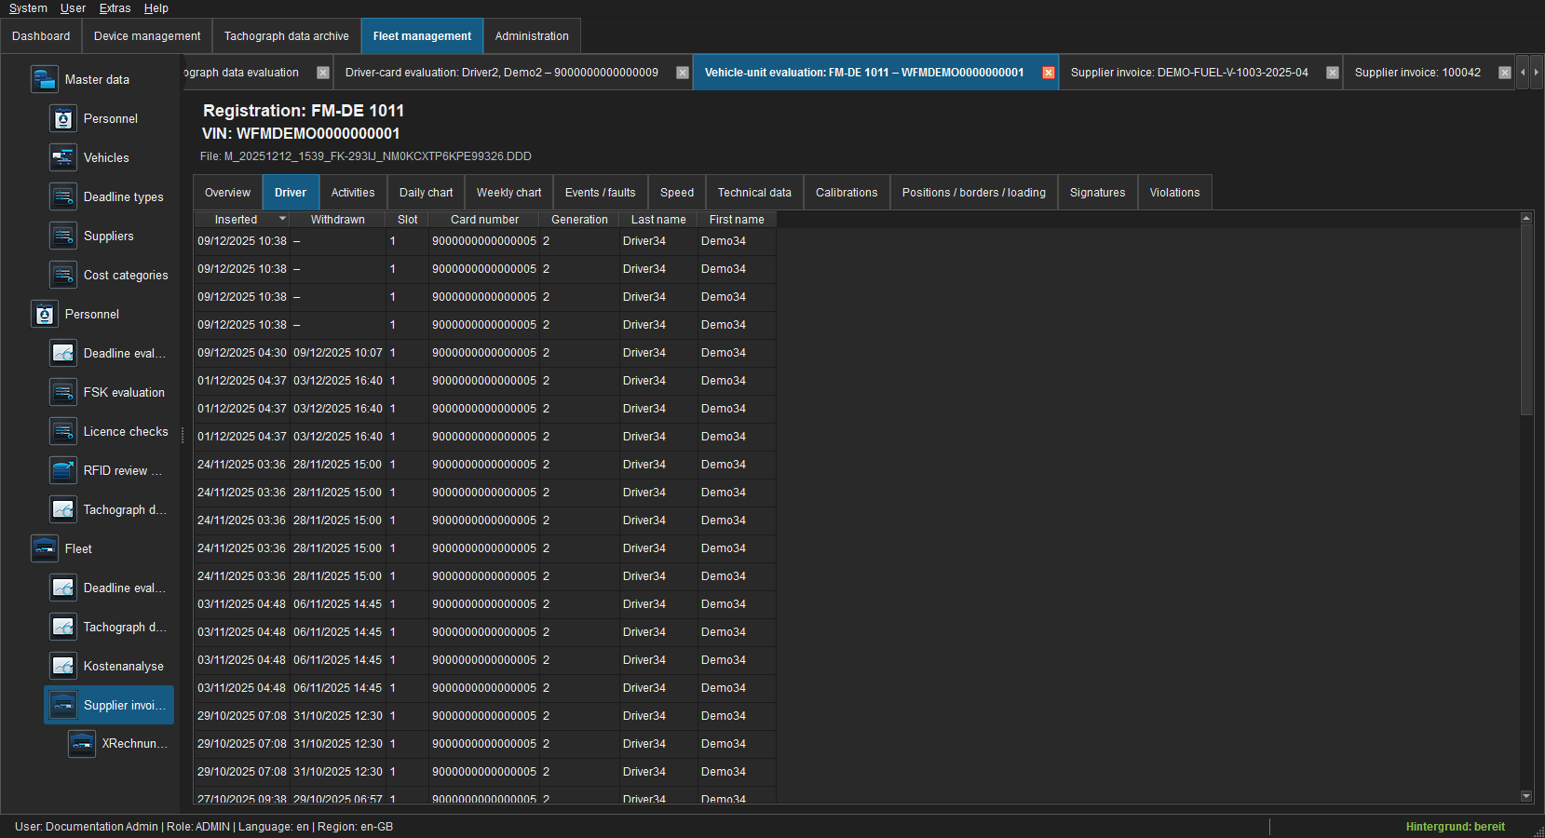Open the Administration module tab

point(532,36)
